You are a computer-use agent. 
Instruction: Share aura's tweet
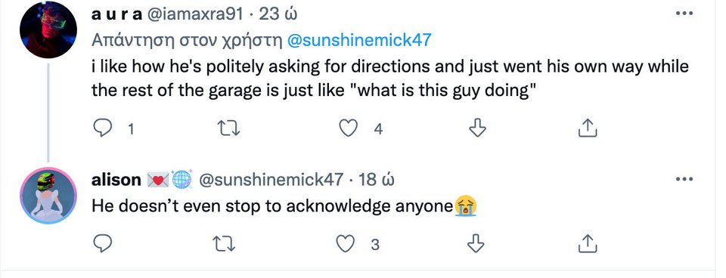coord(588,128)
